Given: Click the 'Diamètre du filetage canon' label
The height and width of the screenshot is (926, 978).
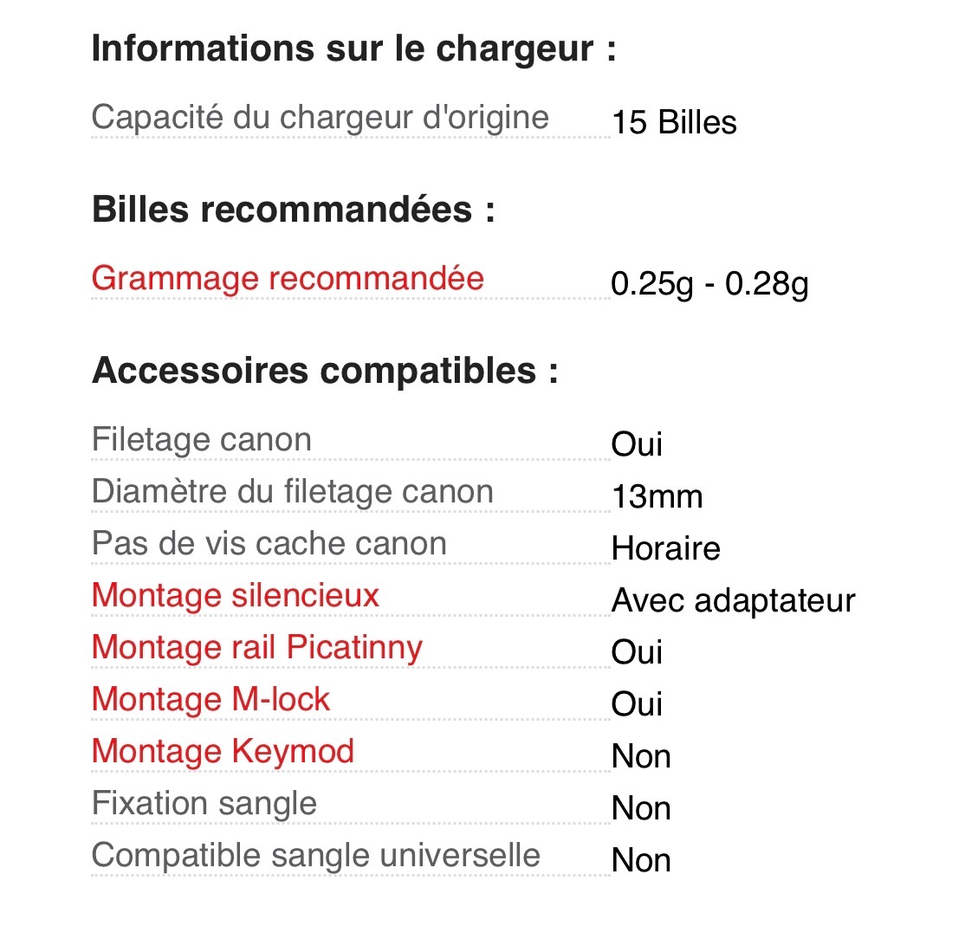Looking at the screenshot, I should pos(293,492).
